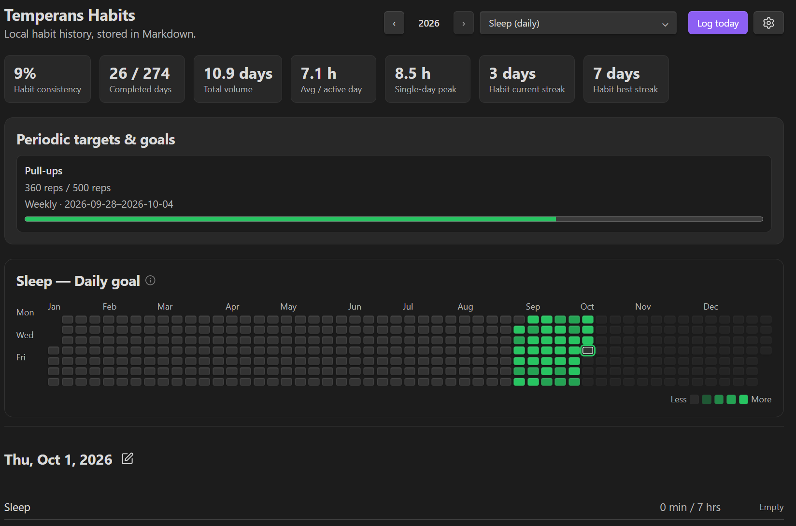Advance to next year with right chevron
This screenshot has width=796, height=526.
(x=464, y=23)
